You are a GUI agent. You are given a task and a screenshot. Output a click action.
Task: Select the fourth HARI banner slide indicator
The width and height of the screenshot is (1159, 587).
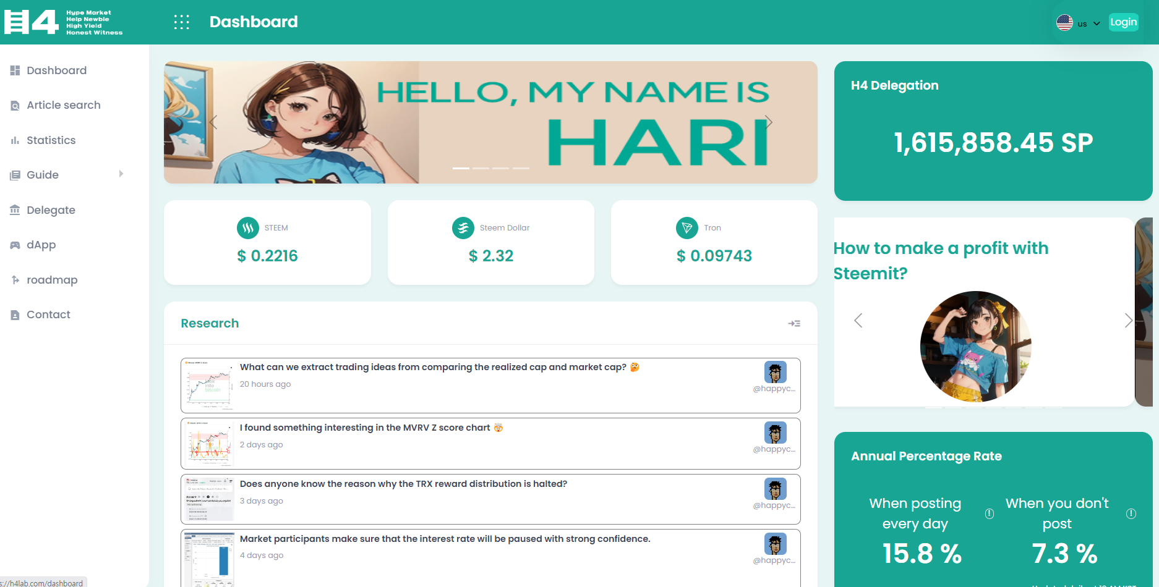click(521, 168)
